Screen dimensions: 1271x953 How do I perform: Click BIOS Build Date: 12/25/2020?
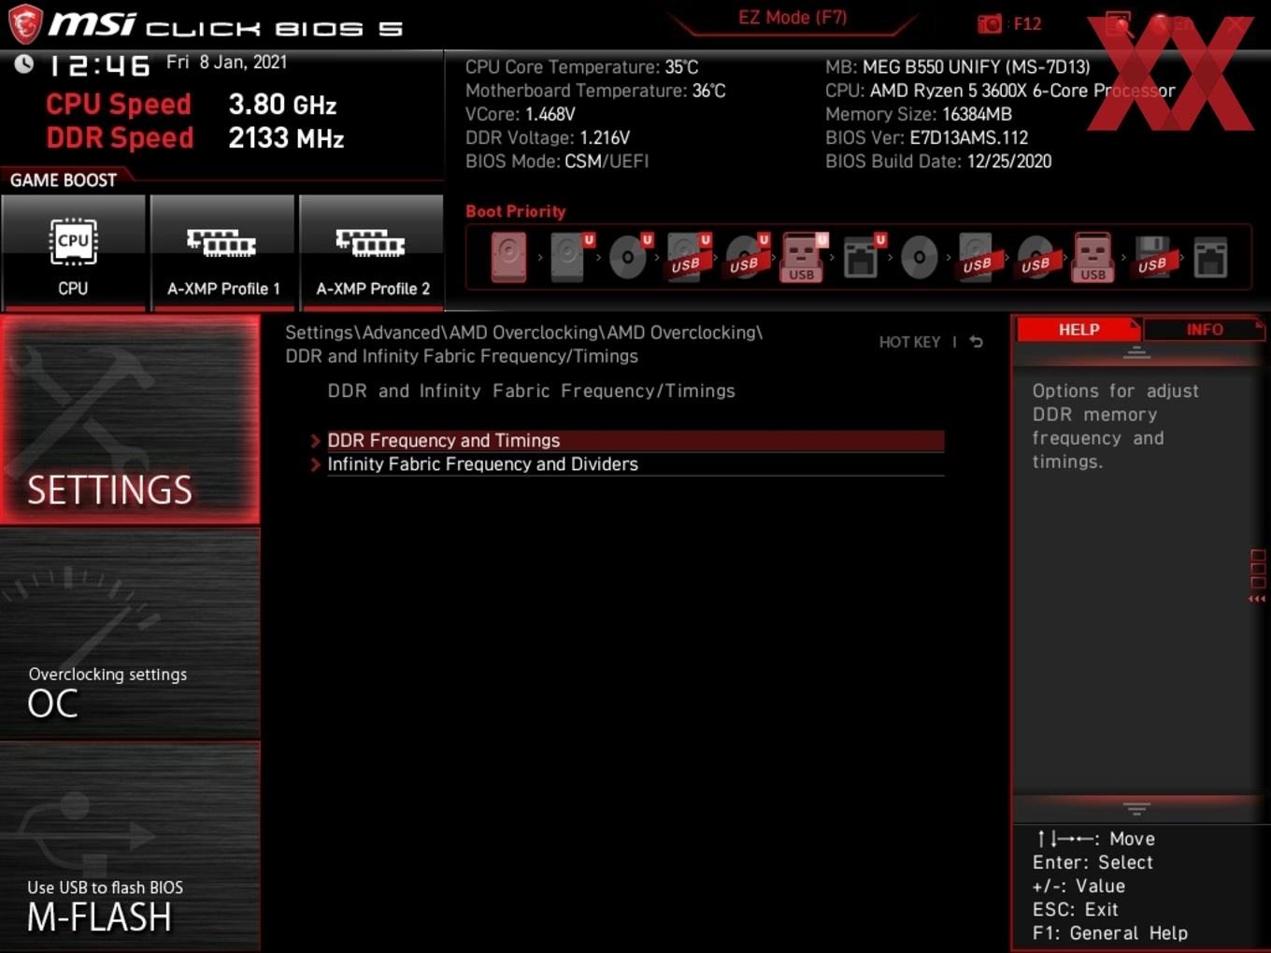[x=938, y=161]
